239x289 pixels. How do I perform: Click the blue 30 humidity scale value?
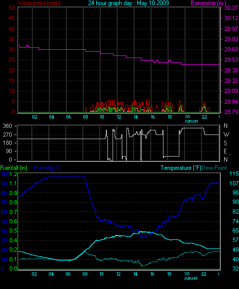click(4, 241)
